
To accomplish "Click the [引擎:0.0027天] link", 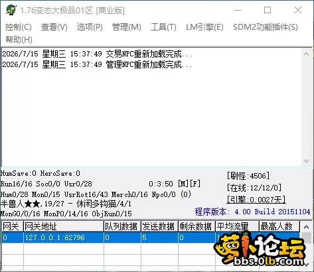I will 256,200.
